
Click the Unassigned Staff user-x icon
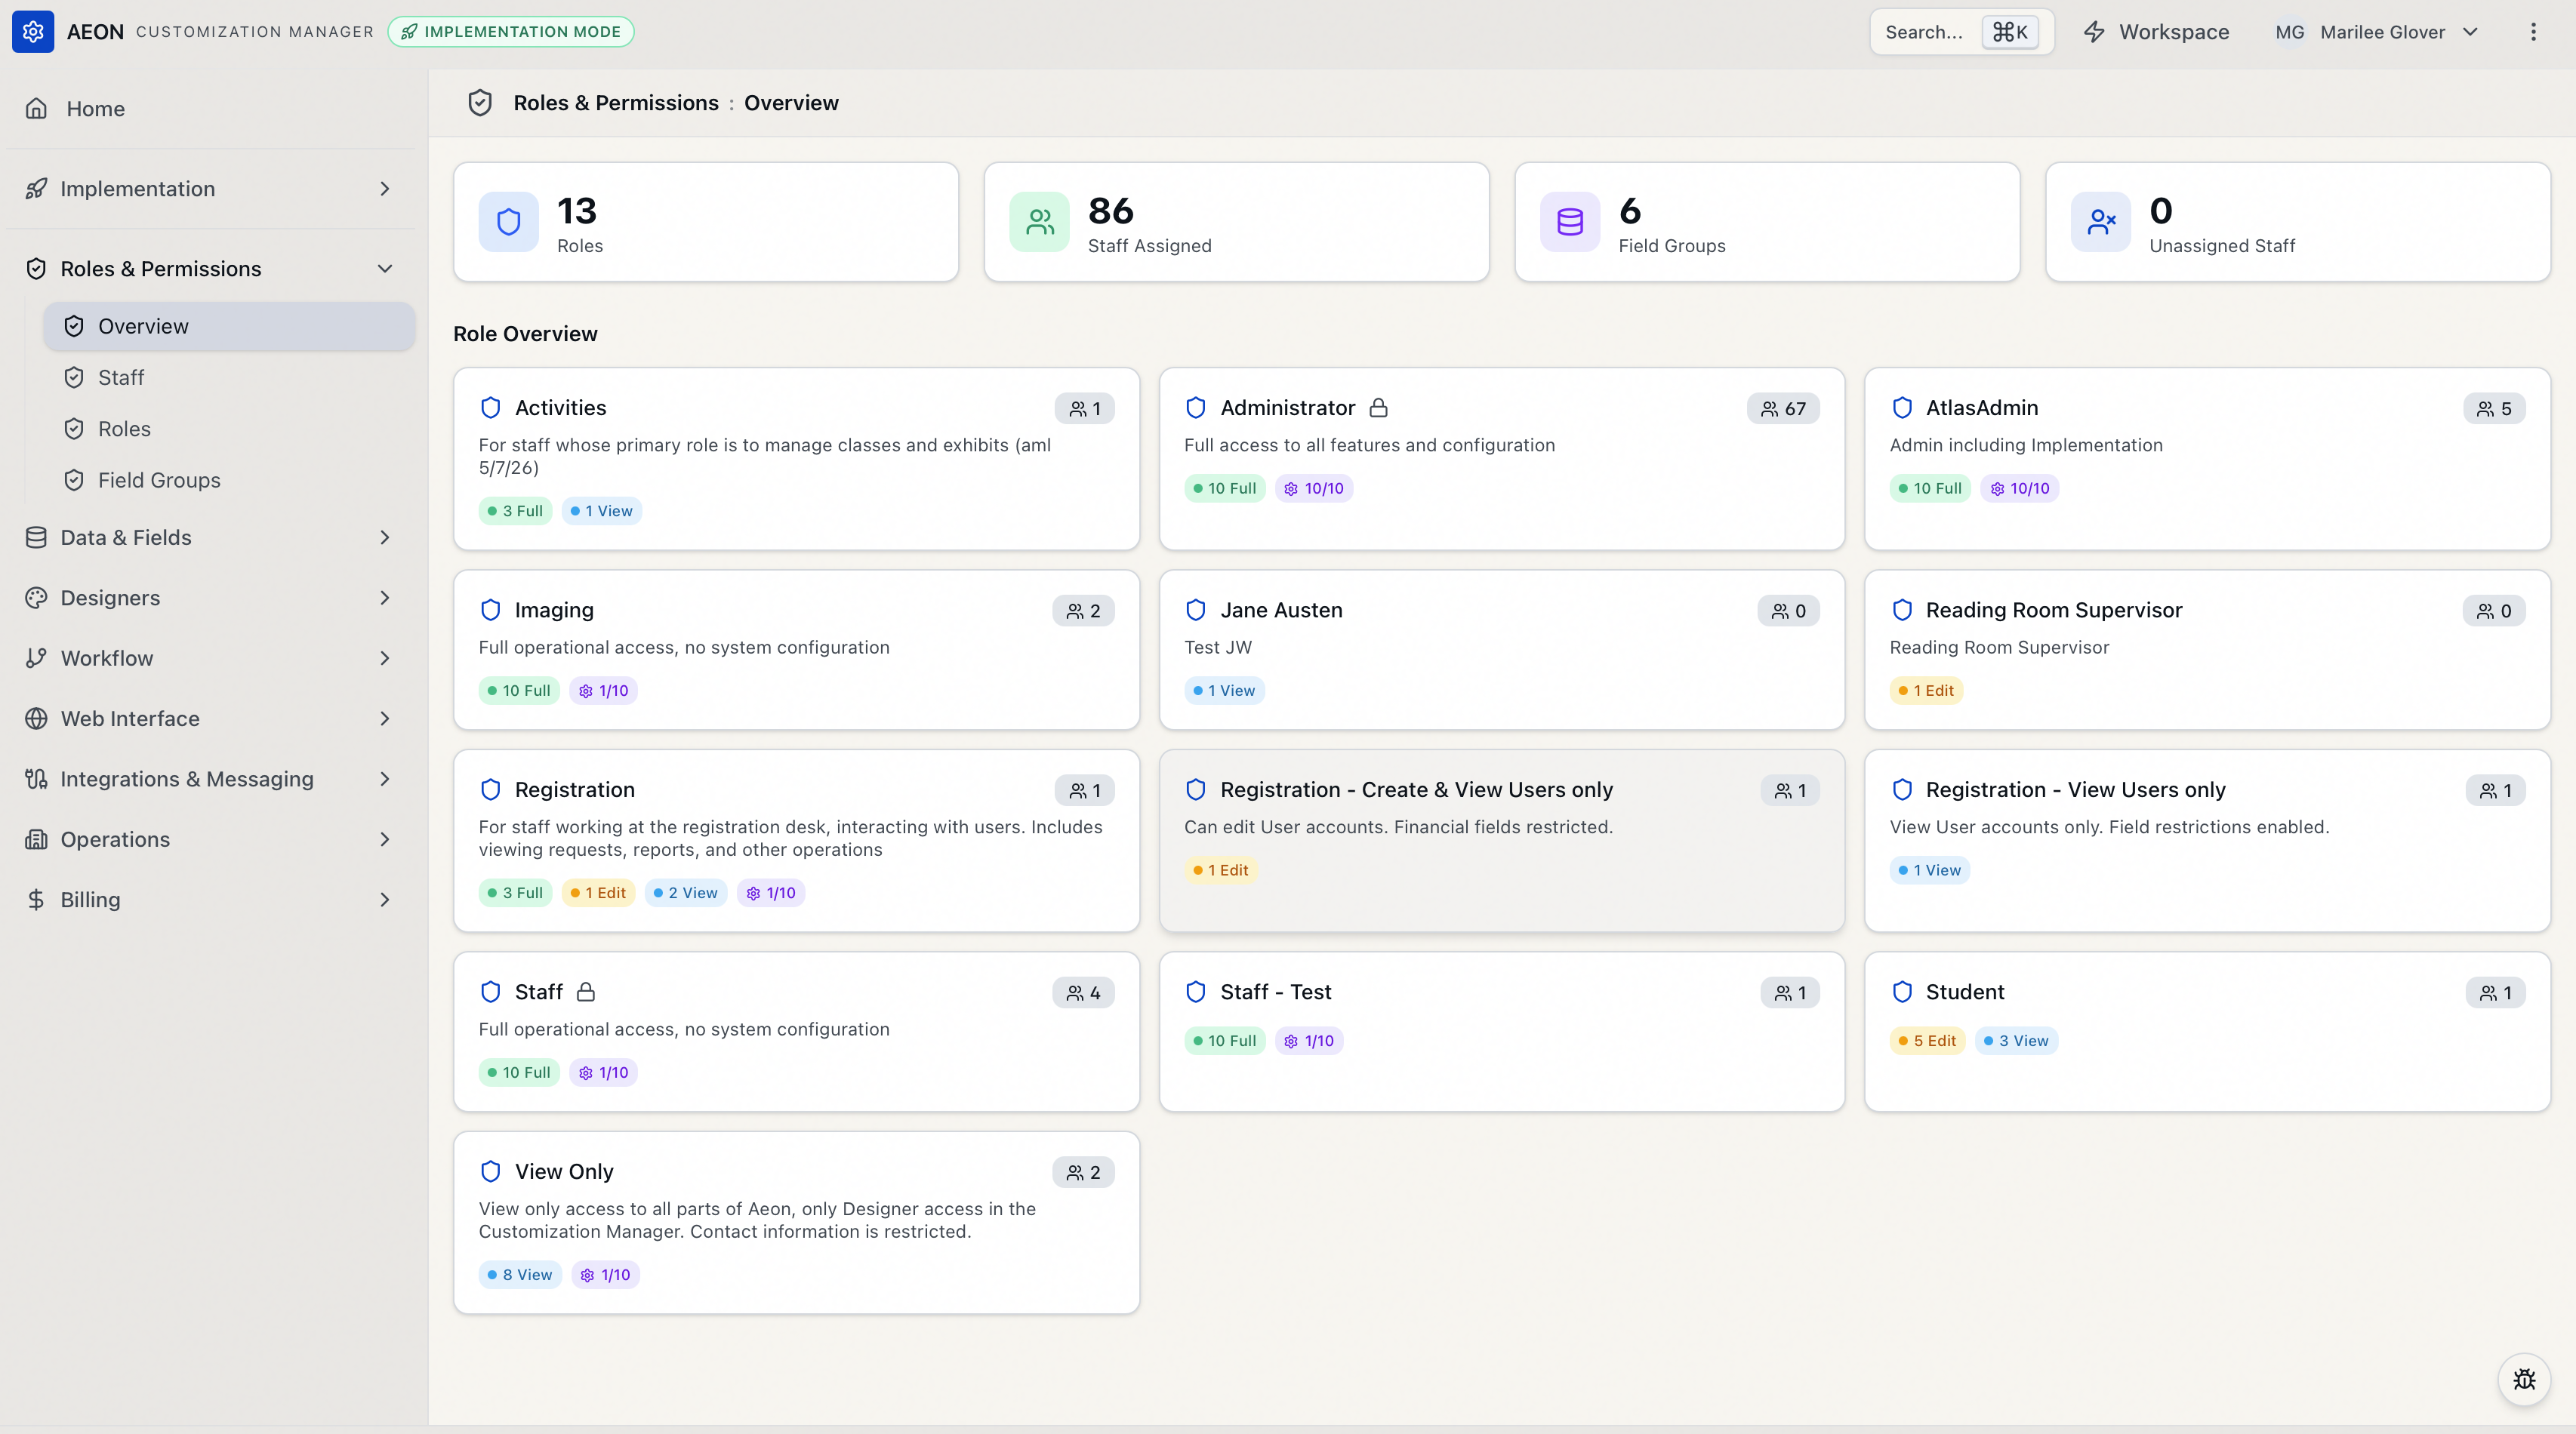tap(2101, 222)
